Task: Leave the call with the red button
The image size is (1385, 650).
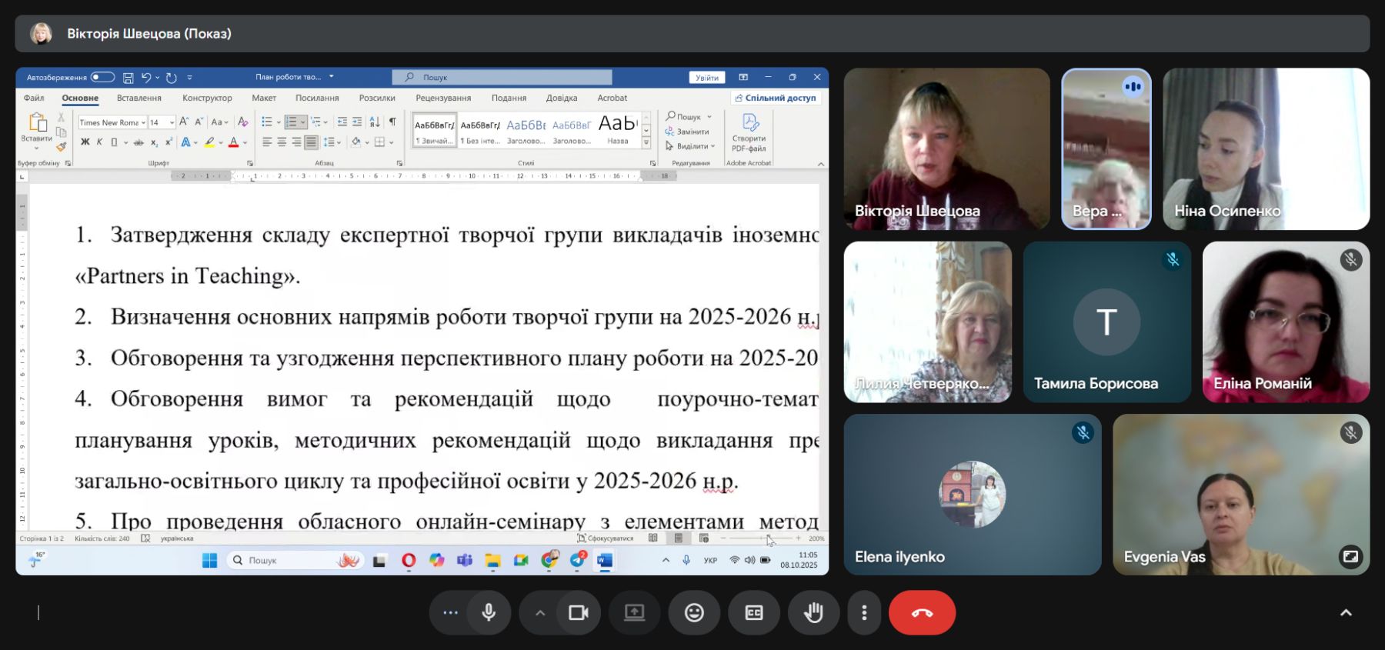Action: (922, 612)
